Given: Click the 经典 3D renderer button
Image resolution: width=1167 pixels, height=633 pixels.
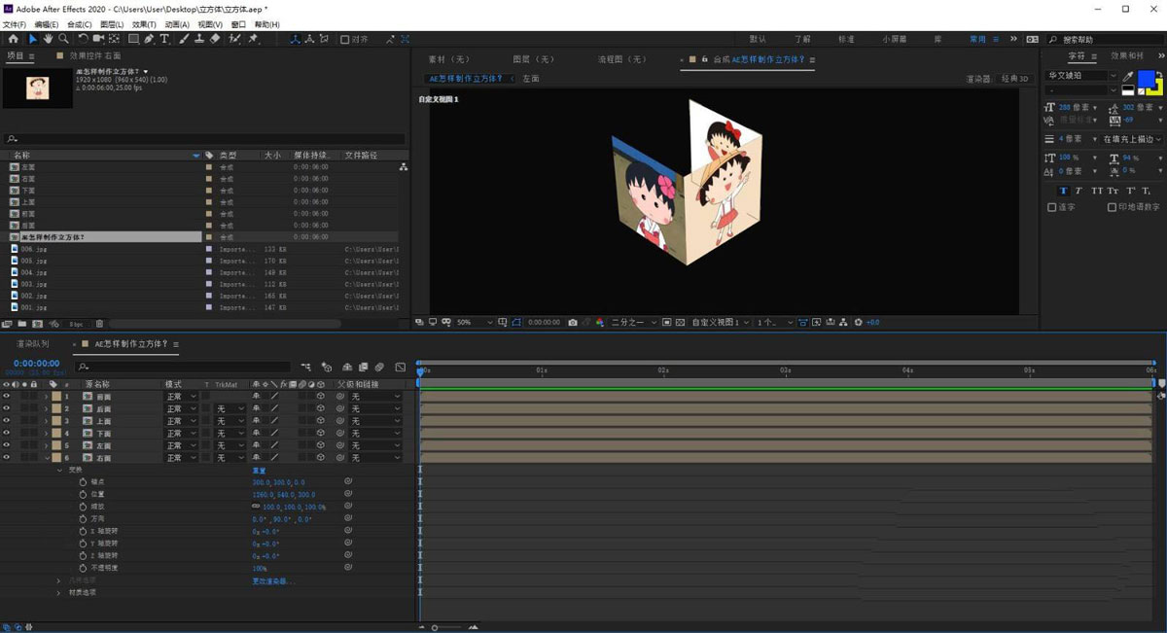Looking at the screenshot, I should point(1014,79).
